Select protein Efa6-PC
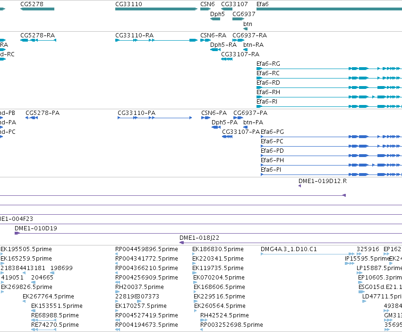The width and height of the screenshot is (402, 332). 272,141
